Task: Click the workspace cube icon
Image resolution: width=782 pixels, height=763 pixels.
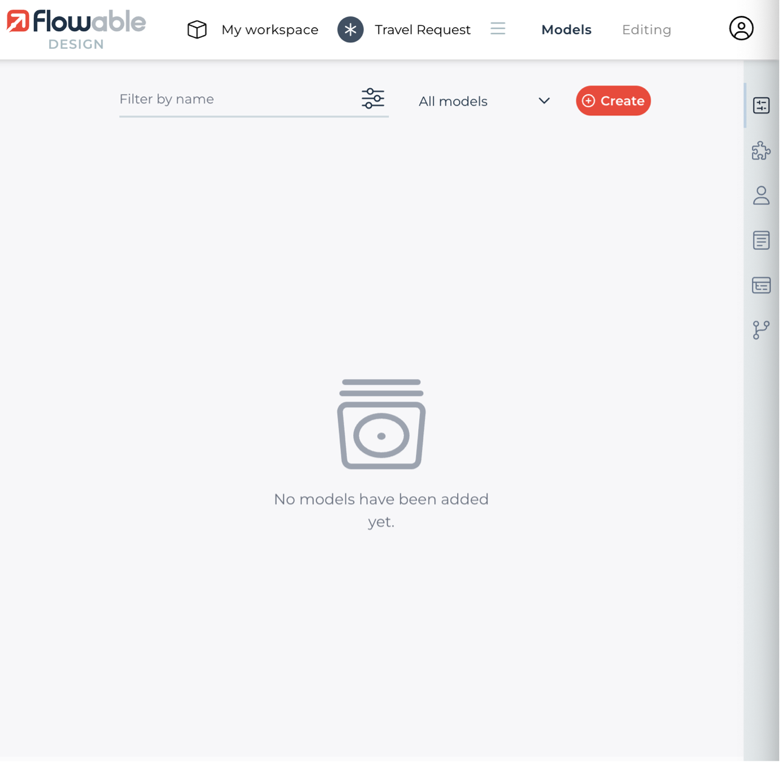Action: point(197,29)
